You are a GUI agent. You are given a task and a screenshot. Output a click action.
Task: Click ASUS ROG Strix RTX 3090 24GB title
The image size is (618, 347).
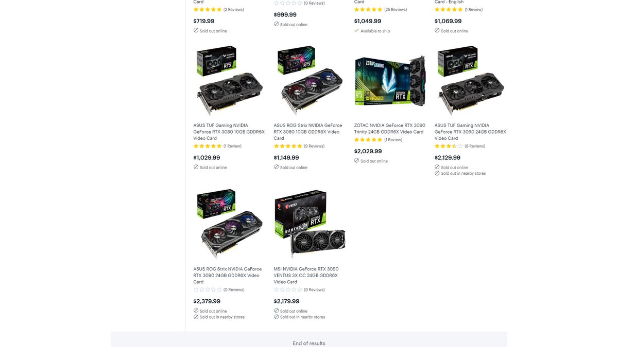227,275
